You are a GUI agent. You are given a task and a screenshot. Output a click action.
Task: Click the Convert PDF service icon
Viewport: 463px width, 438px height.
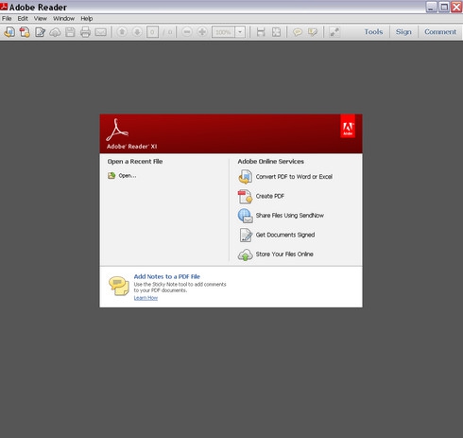click(x=245, y=177)
